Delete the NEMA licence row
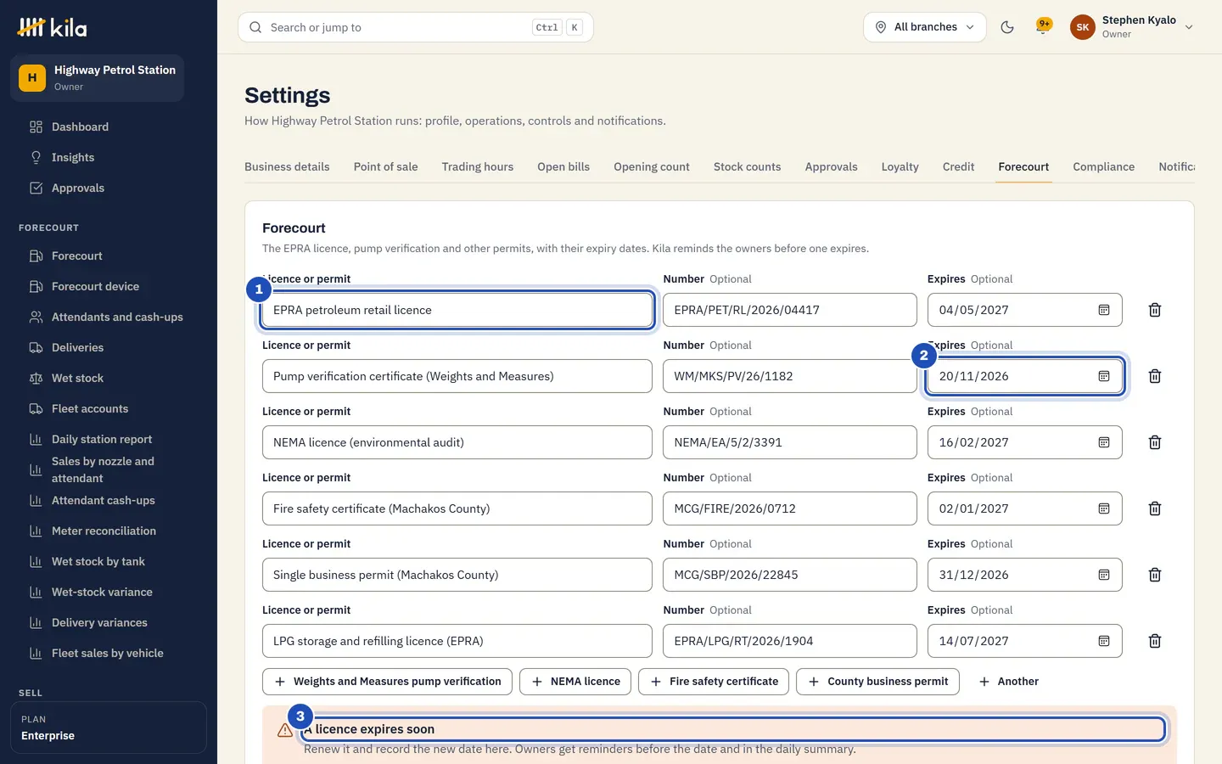 coord(1154,442)
